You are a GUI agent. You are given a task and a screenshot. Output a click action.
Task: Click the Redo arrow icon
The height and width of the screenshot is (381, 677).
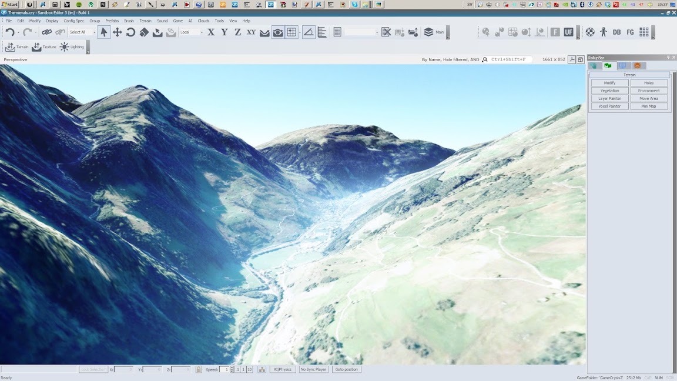click(27, 32)
